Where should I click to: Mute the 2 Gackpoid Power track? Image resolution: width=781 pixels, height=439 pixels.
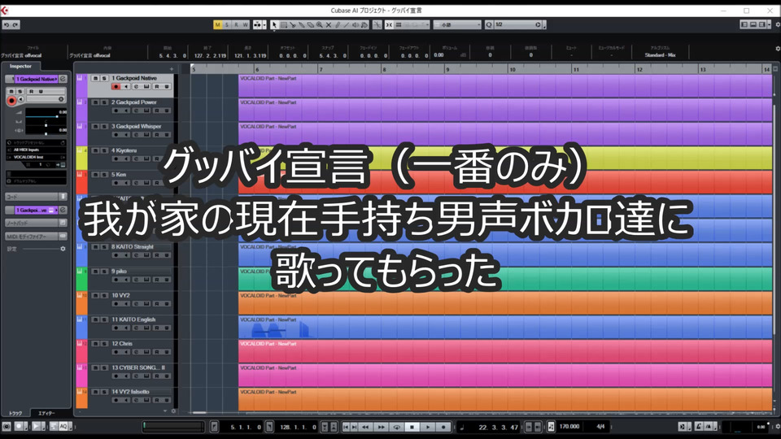click(x=95, y=102)
